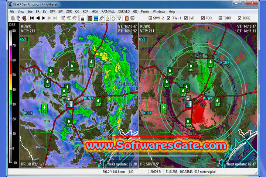
Task: Click the copy image toolbar icon
Action: click(18, 18)
